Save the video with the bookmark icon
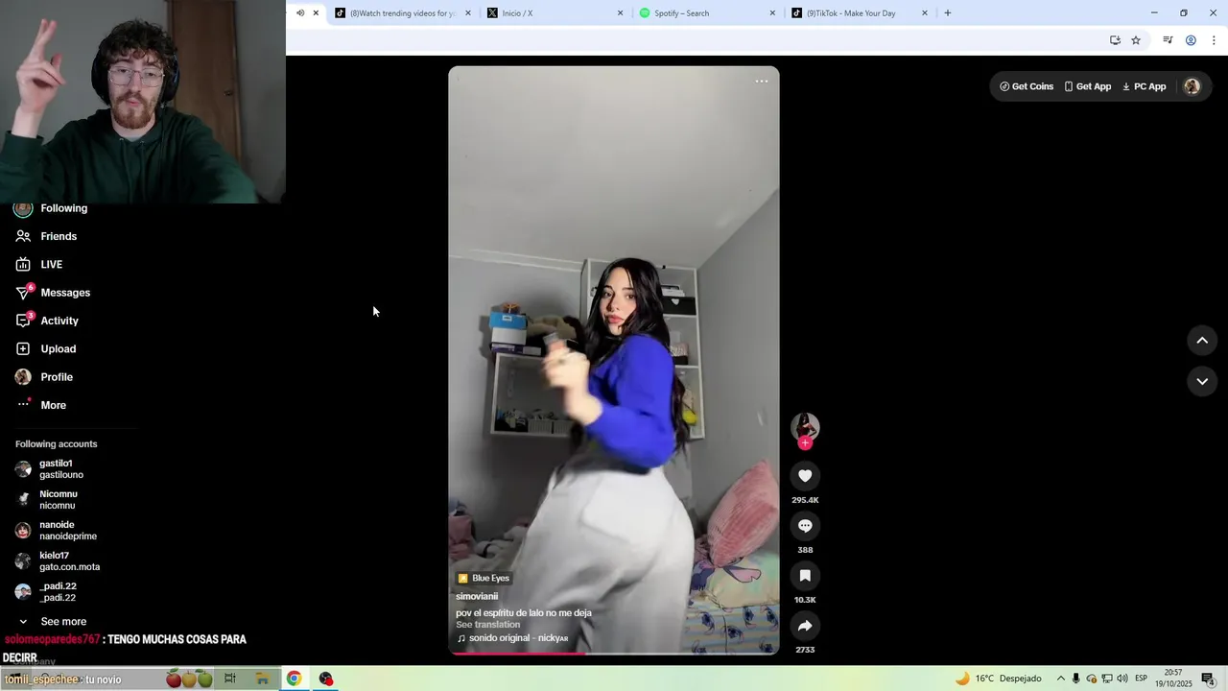 point(805,576)
